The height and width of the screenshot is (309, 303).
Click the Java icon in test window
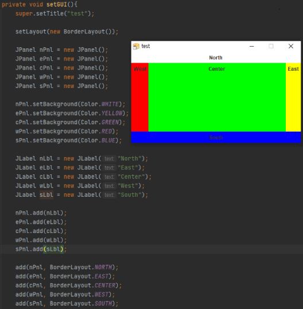(136, 46)
